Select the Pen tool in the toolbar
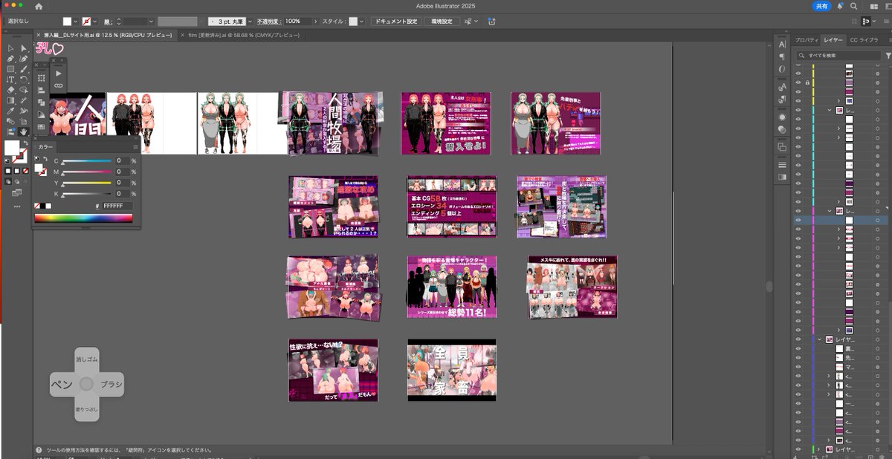The image size is (892, 459). point(10,59)
